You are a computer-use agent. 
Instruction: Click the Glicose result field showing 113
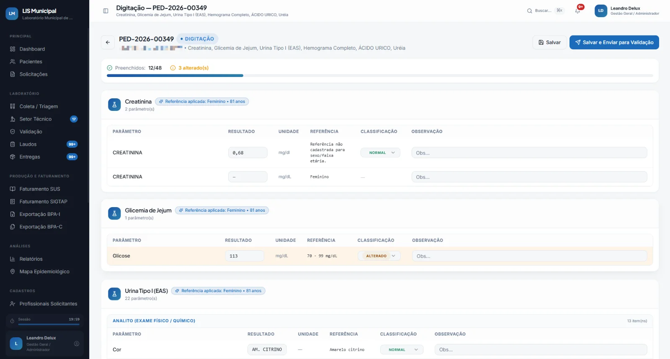tap(245, 256)
